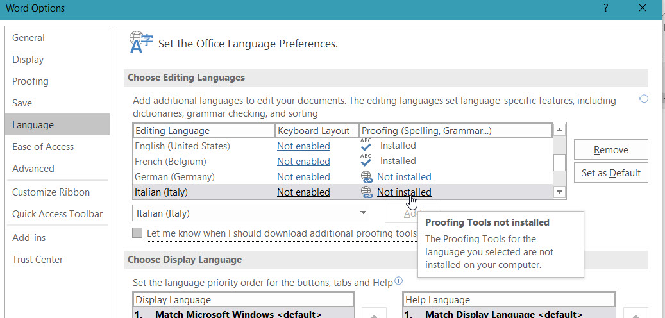Open the Trust Center category
This screenshot has width=665, height=318.
(57, 260)
